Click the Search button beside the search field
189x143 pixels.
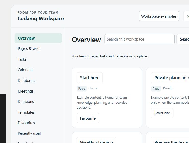click(183, 39)
